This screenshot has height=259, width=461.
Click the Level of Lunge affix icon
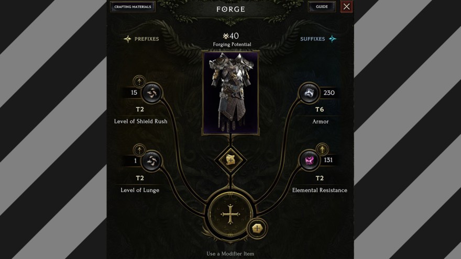[x=151, y=161]
